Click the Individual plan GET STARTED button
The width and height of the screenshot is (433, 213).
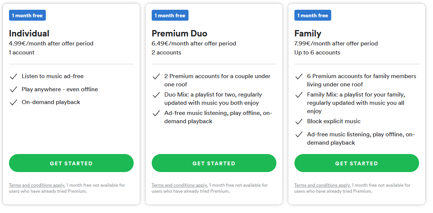point(71,163)
